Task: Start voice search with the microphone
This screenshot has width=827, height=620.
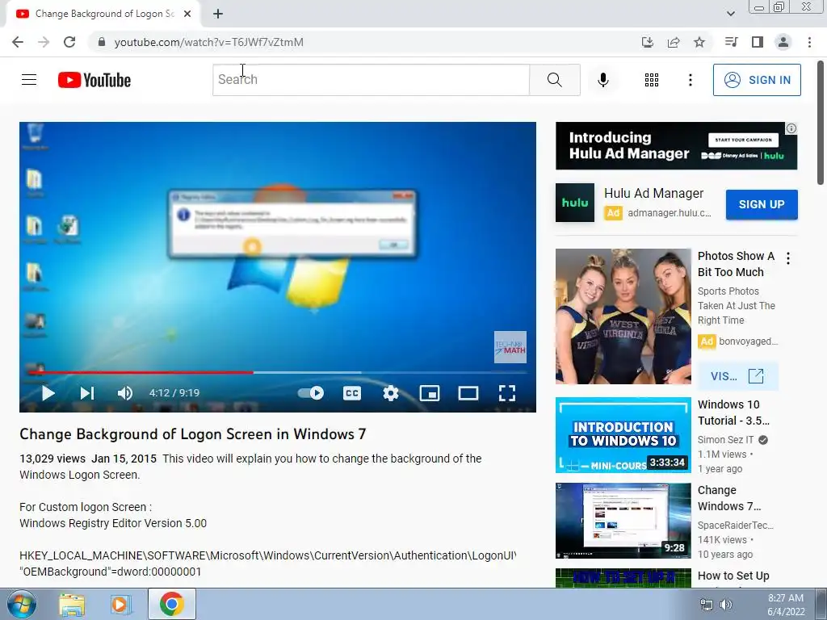Action: point(602,80)
